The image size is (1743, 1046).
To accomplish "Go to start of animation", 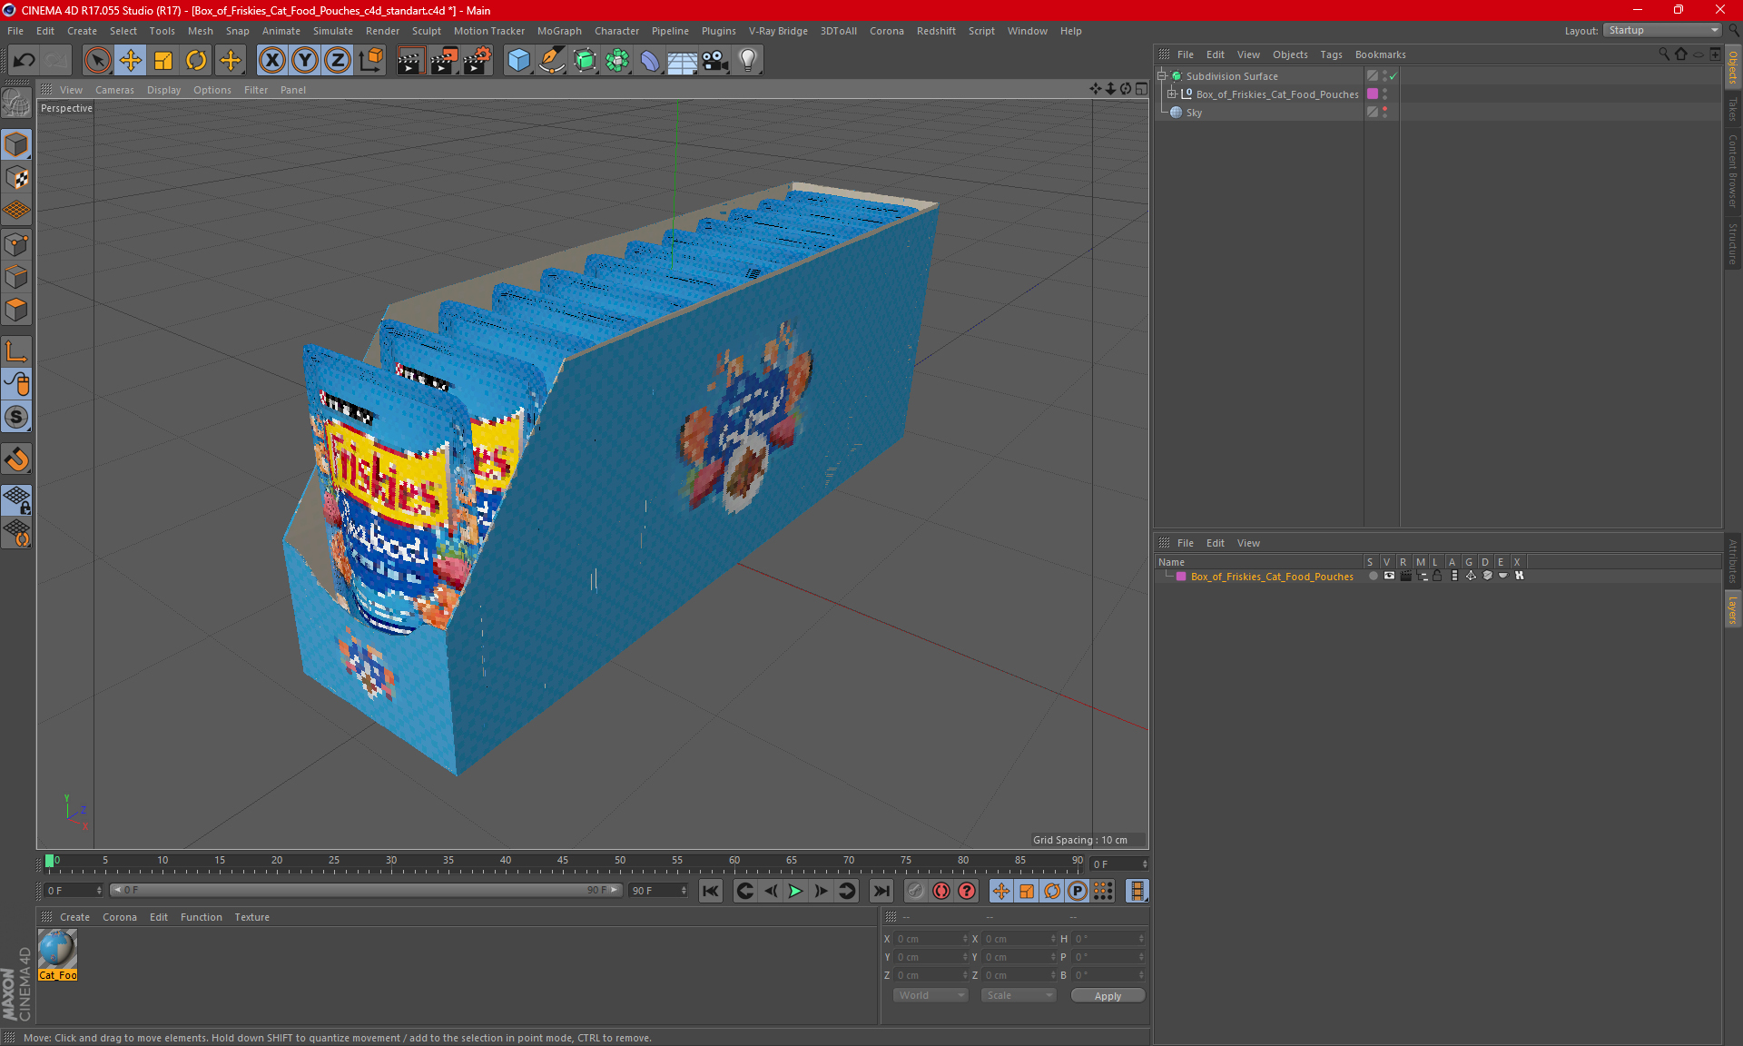I will click(x=711, y=891).
